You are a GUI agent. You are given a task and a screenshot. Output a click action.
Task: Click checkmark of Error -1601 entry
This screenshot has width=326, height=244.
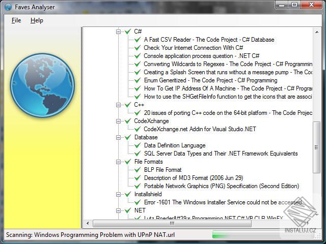138,202
